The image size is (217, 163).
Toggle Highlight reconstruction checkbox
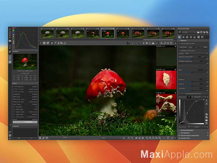pyautogui.click(x=179, y=51)
